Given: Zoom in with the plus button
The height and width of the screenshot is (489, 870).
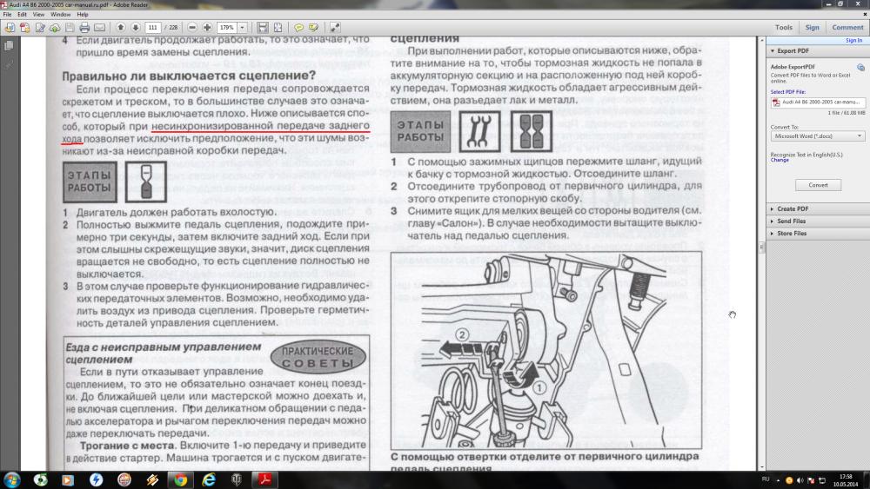Looking at the screenshot, I should [207, 28].
